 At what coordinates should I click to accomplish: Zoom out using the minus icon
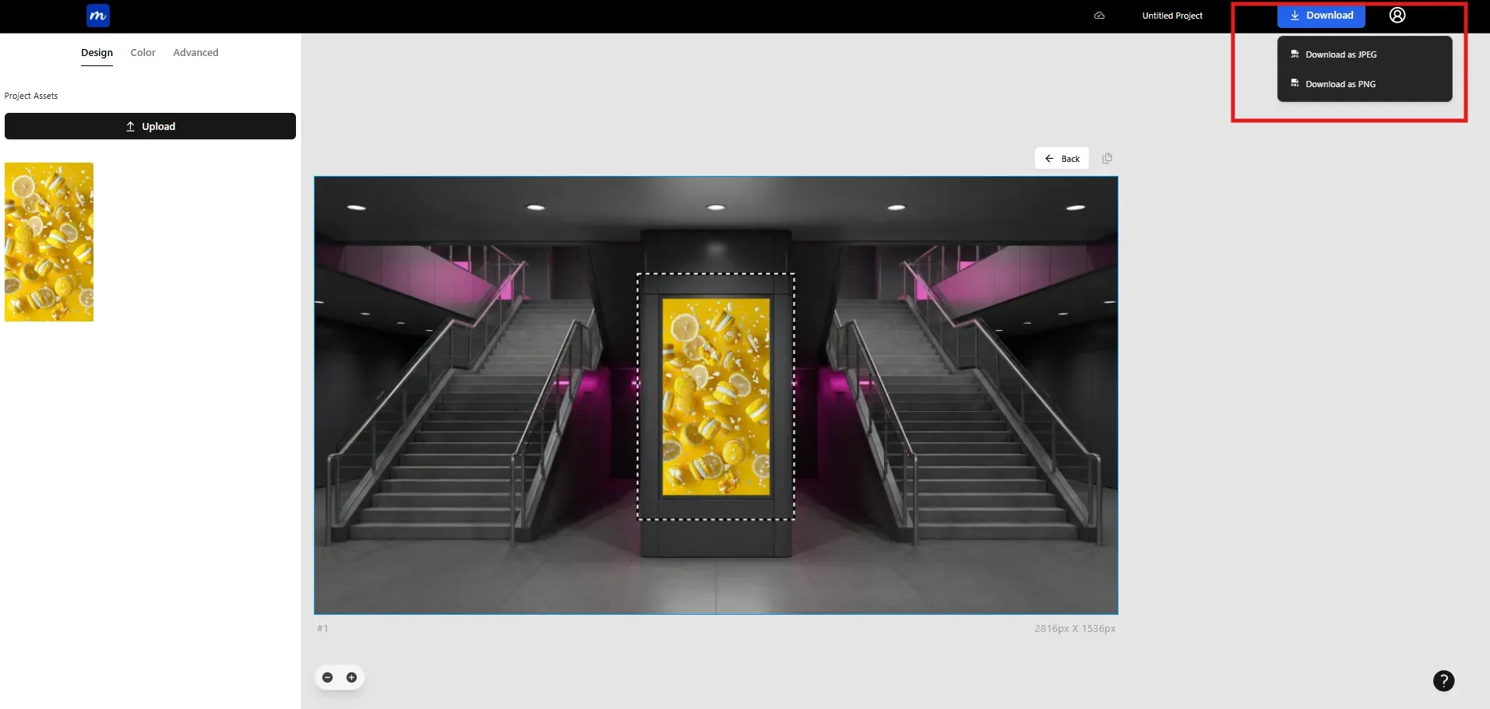click(328, 677)
